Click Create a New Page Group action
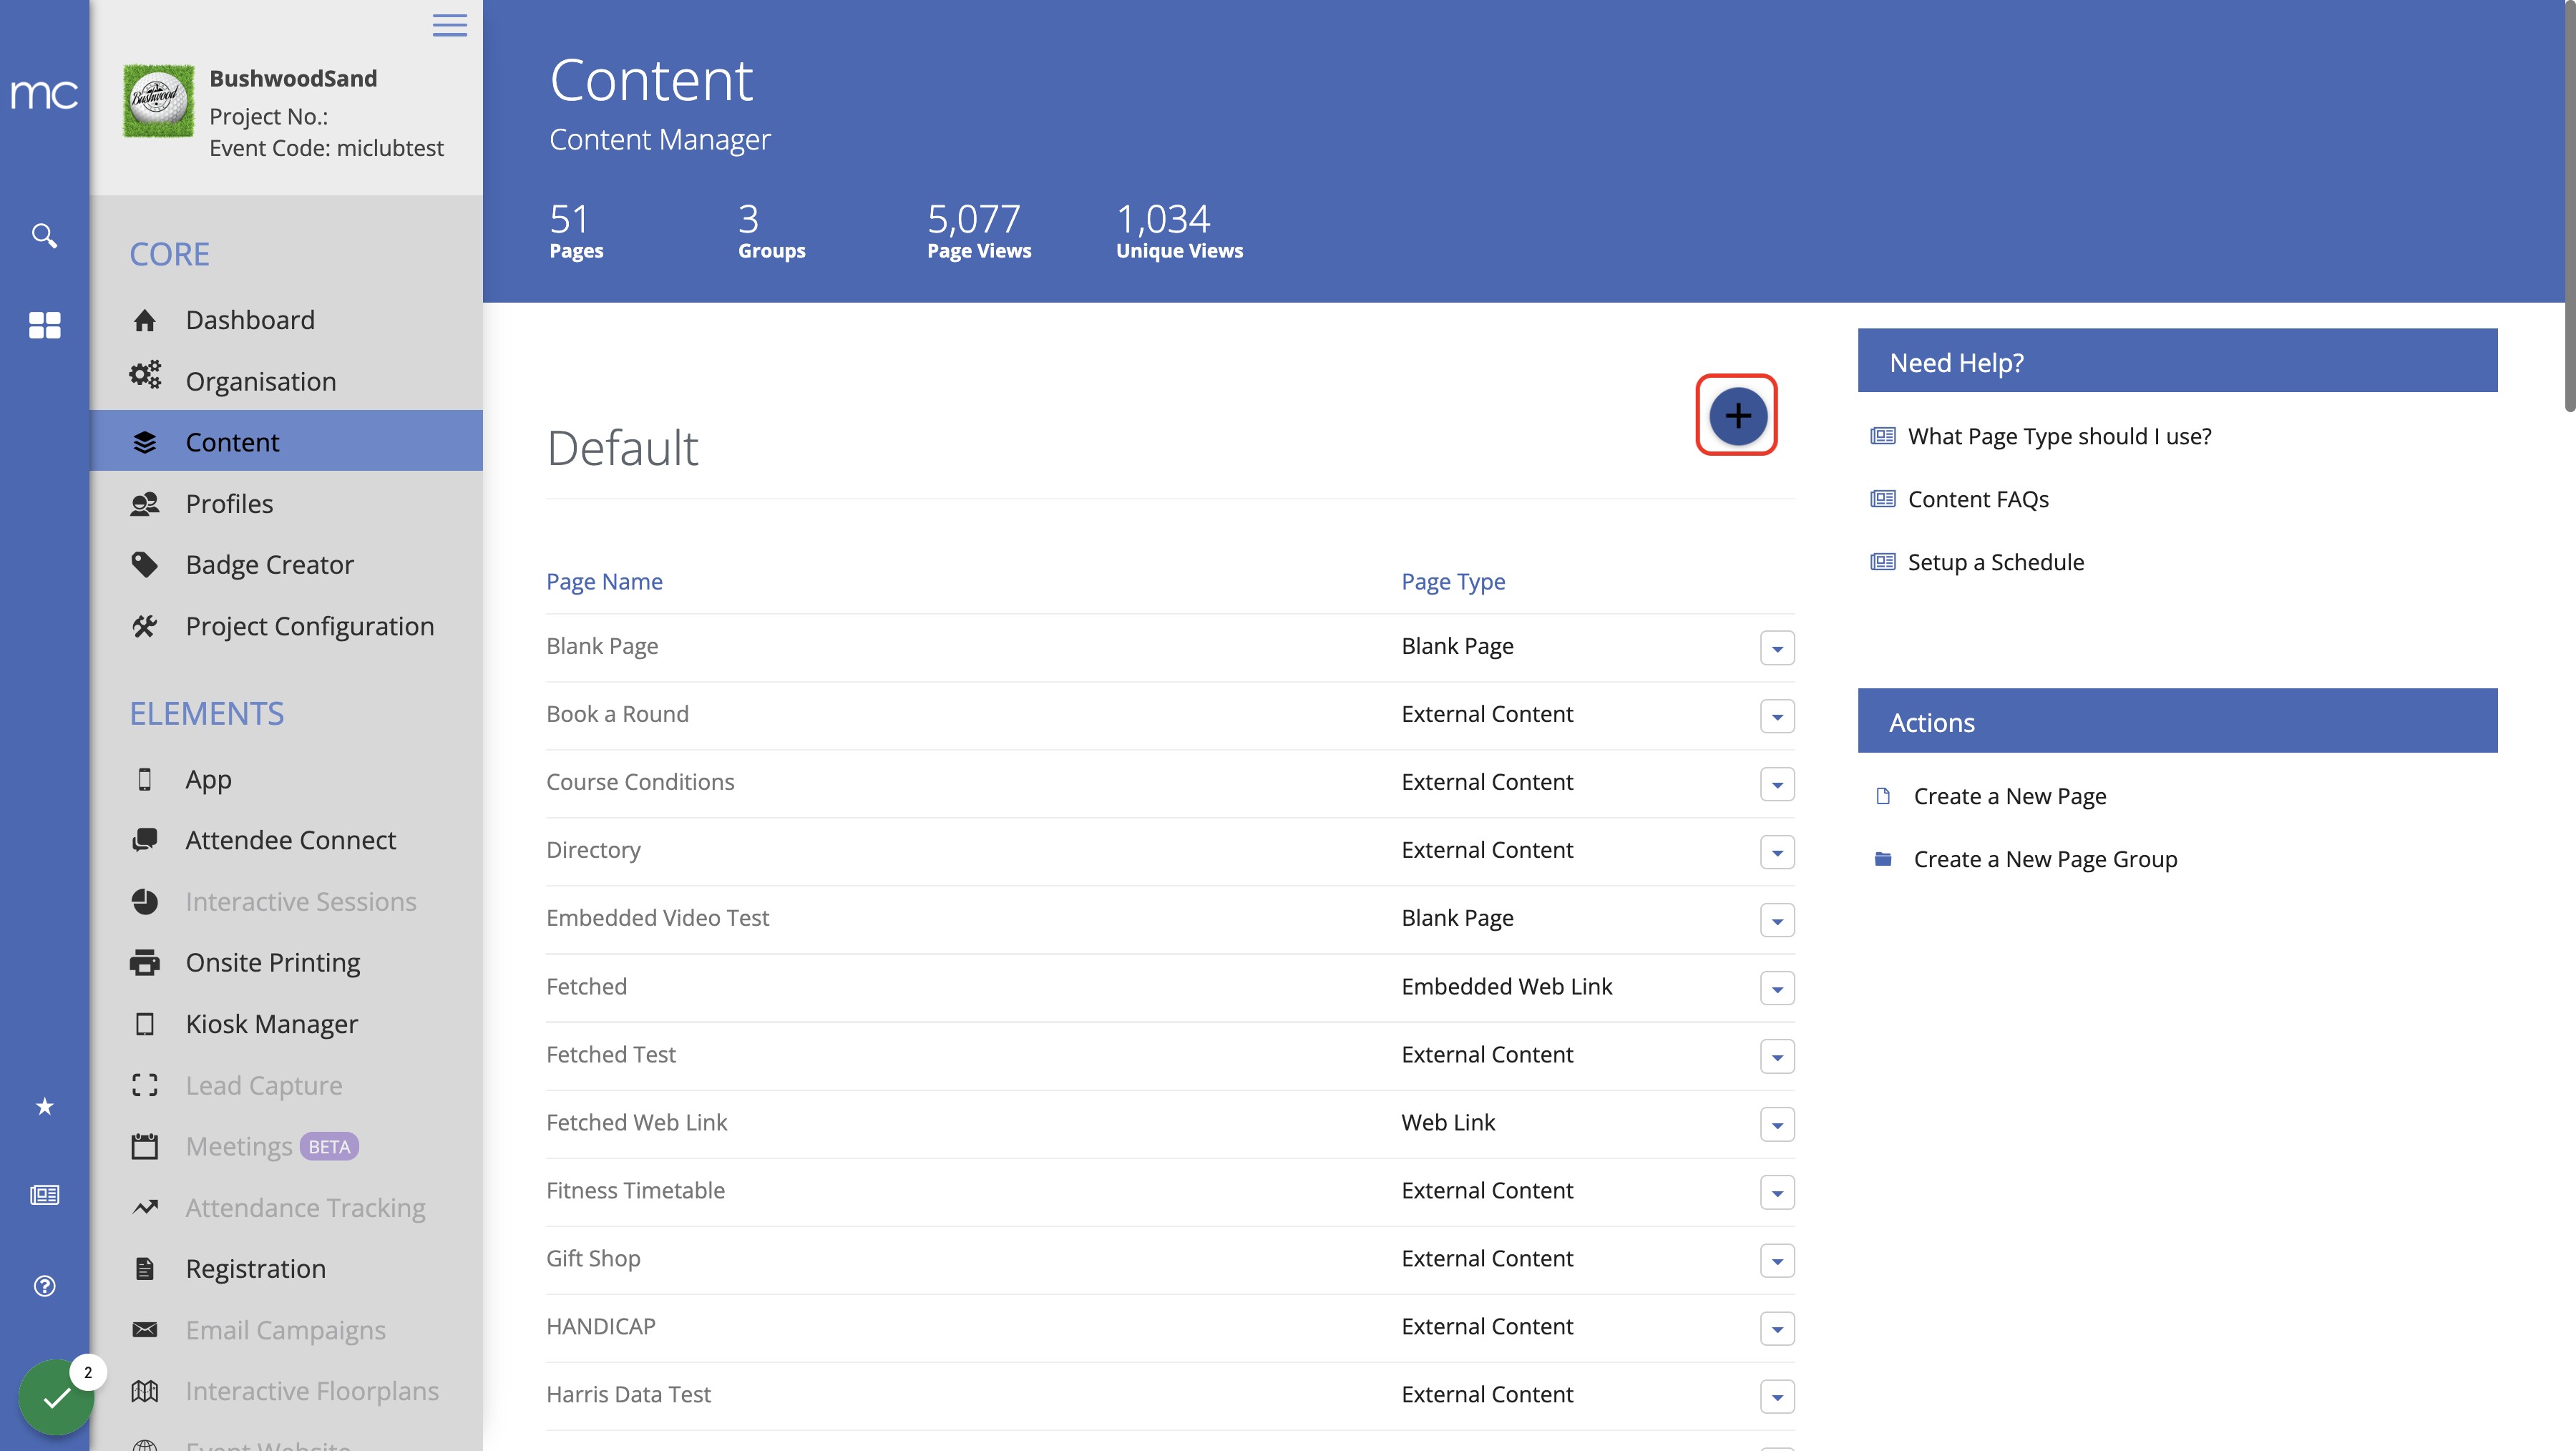 point(2045,859)
